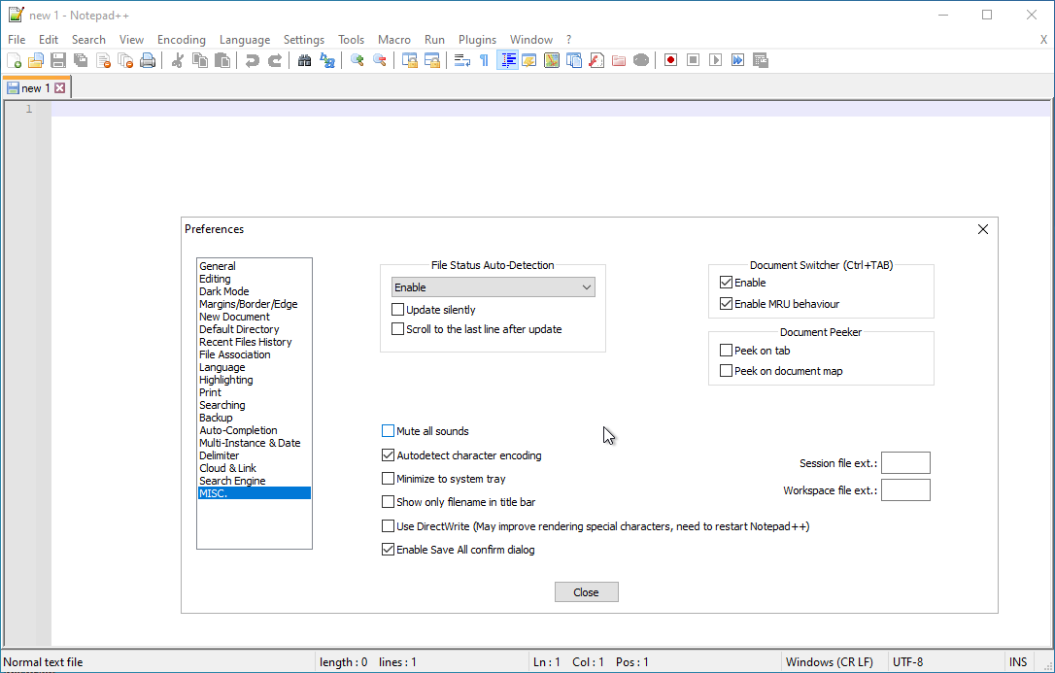Select Auto-Completion in preferences list
1055x673 pixels.
click(255, 430)
